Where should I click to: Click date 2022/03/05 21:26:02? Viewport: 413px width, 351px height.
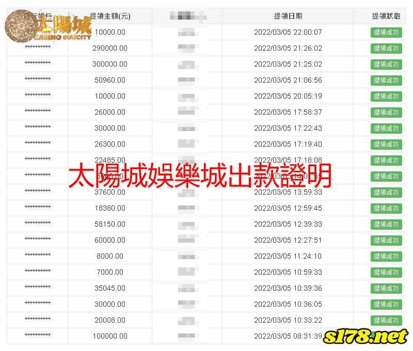point(288,48)
